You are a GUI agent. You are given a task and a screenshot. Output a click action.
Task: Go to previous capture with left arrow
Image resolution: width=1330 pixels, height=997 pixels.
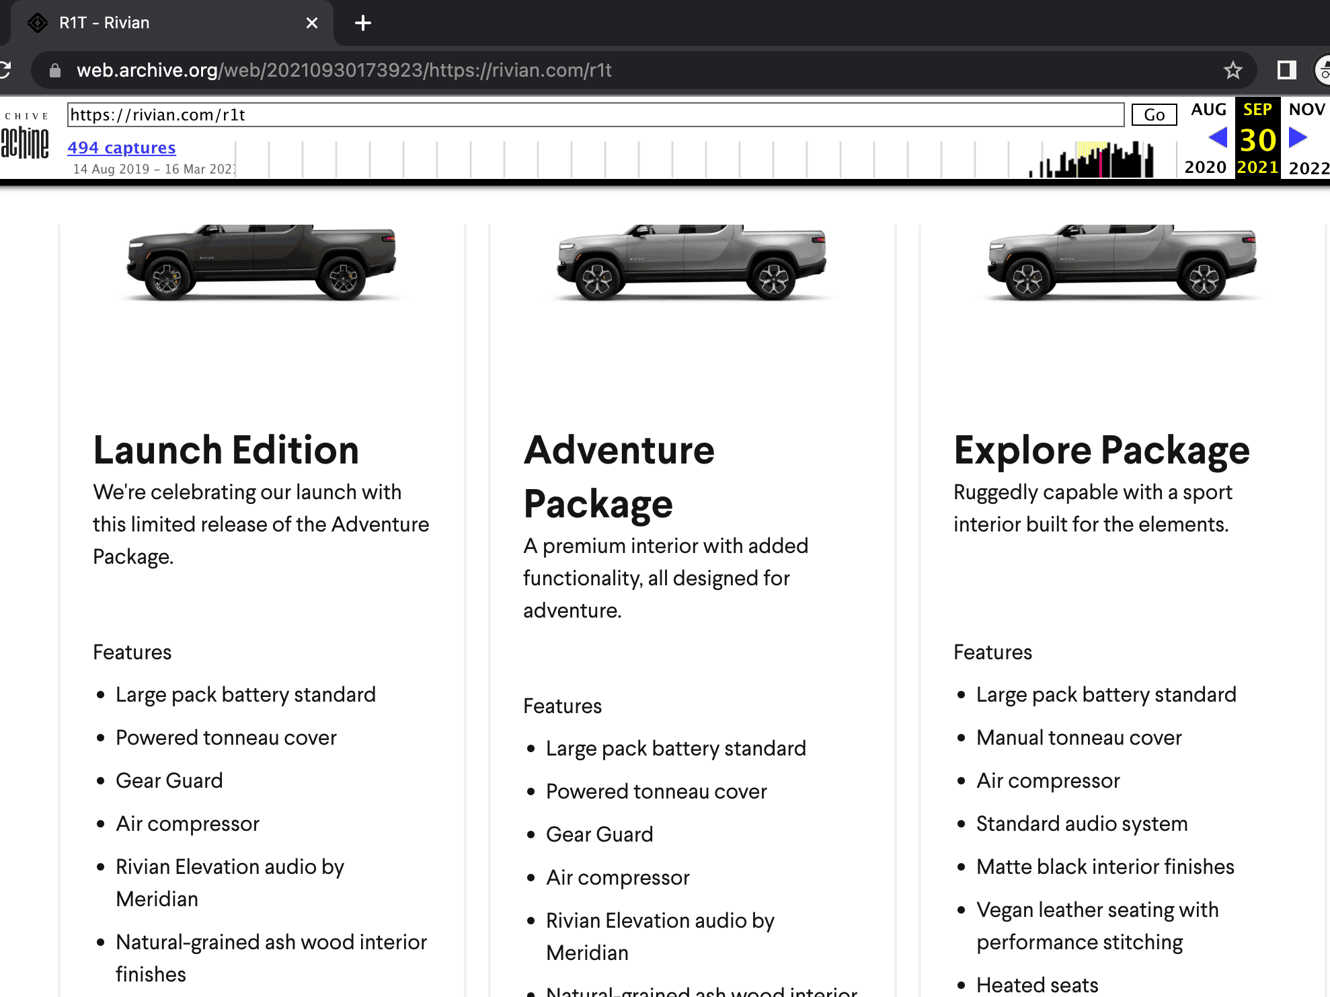pos(1218,138)
